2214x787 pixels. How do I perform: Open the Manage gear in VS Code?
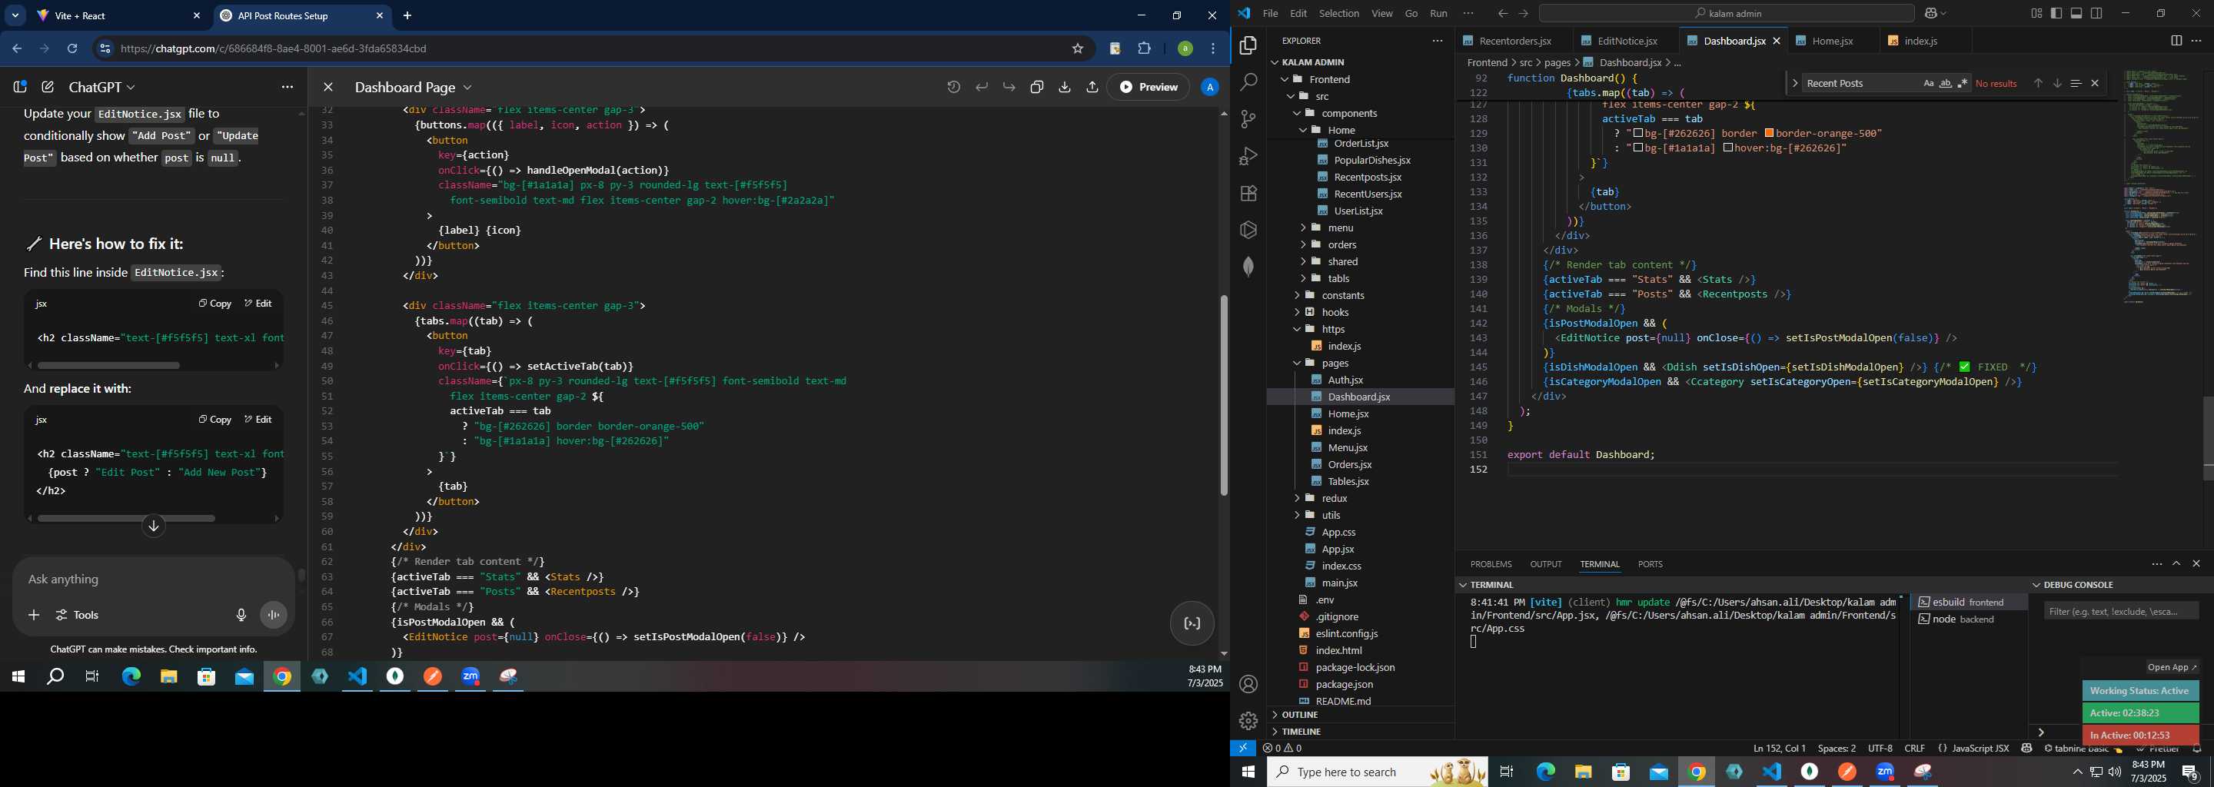point(1248,721)
